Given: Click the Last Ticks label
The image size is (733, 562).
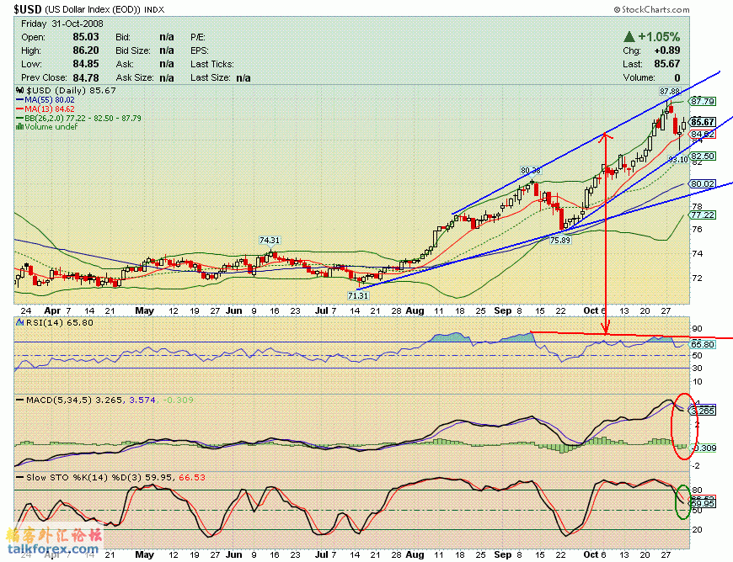Looking at the screenshot, I should pyautogui.click(x=211, y=64).
